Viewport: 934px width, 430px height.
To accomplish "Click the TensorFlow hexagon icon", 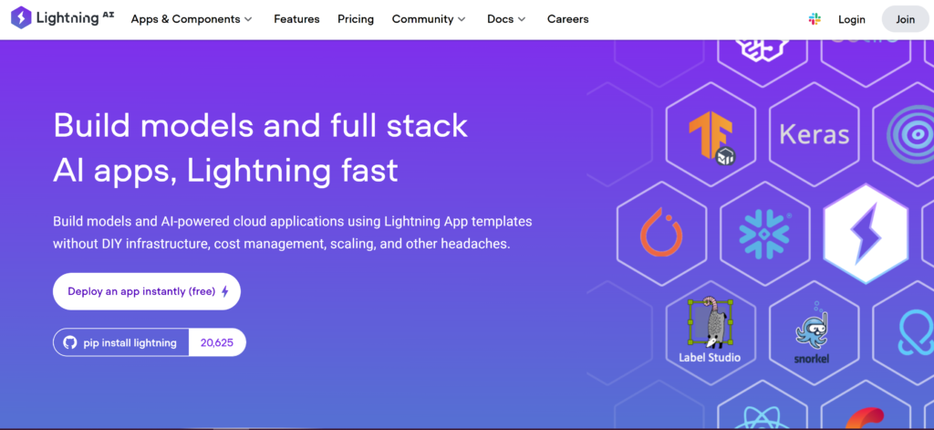I will tap(711, 137).
